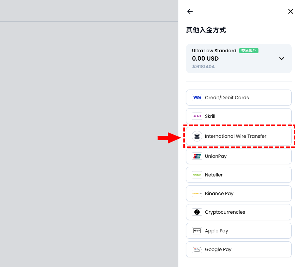Select International Wire Transfer option
The width and height of the screenshot is (299, 267).
236,136
